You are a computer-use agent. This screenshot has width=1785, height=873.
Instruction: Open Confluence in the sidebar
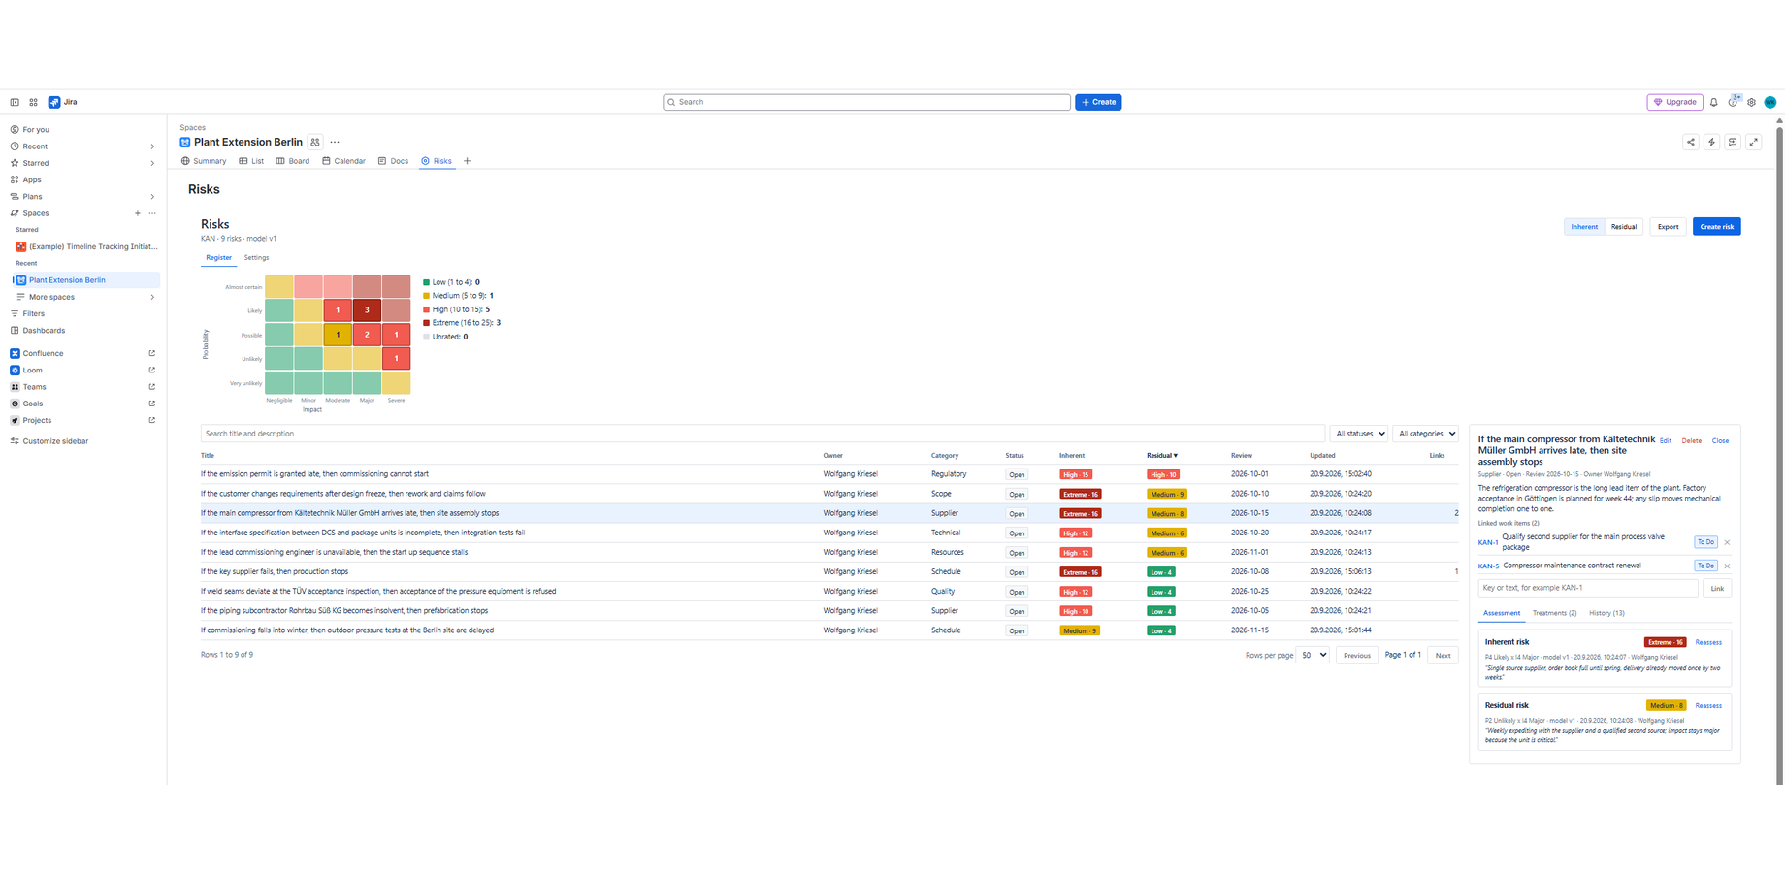(x=43, y=353)
